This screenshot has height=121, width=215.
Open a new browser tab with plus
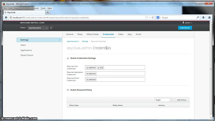48,12
